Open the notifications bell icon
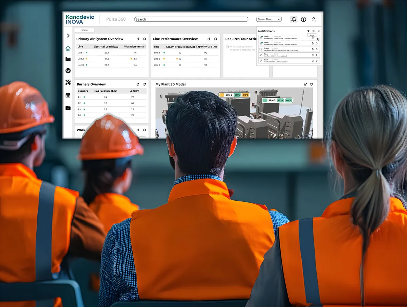 pyautogui.click(x=294, y=19)
